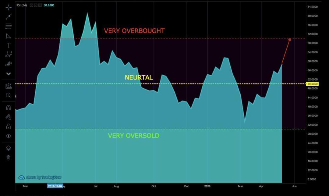The image size is (329, 196).
Task: Select the trend line drawing tool
Action: (9, 17)
